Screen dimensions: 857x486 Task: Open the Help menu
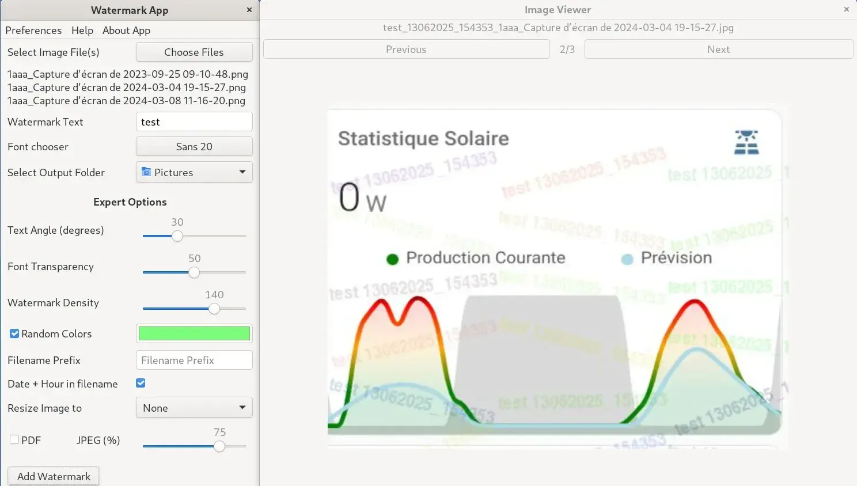pyautogui.click(x=82, y=31)
